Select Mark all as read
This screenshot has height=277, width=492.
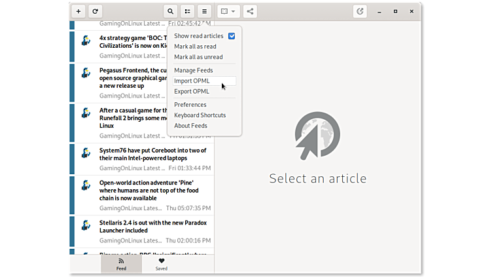[x=195, y=46]
